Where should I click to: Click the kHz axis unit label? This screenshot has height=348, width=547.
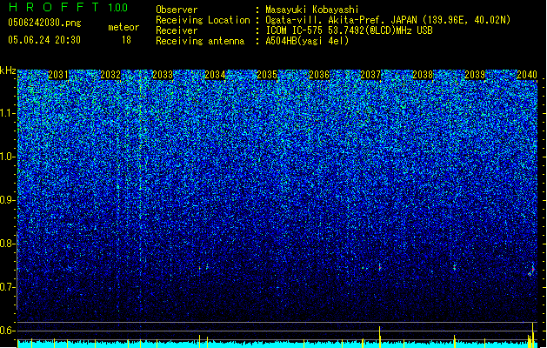click(x=8, y=70)
